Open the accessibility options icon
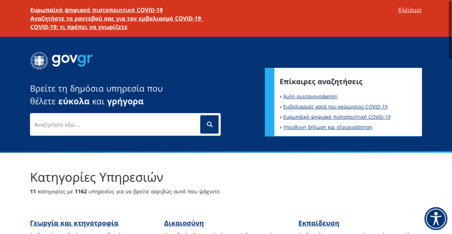Viewport: 452px width, 234px height. coord(436,219)
